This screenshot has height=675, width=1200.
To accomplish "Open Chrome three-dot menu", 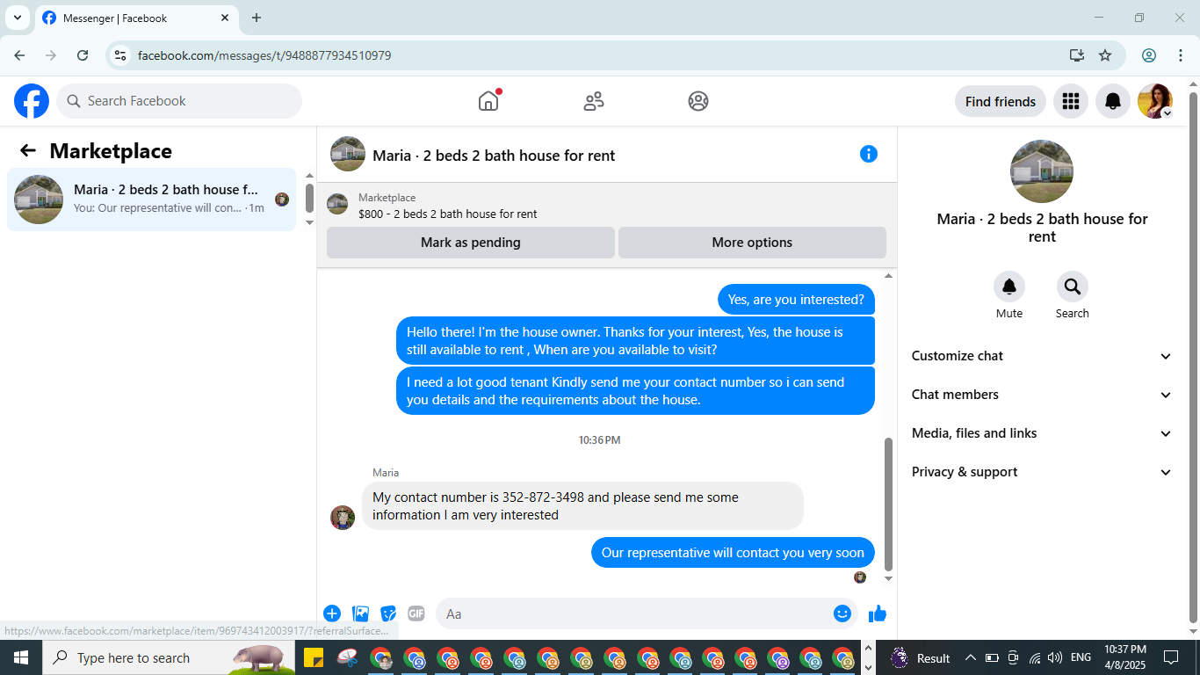I will [1181, 55].
